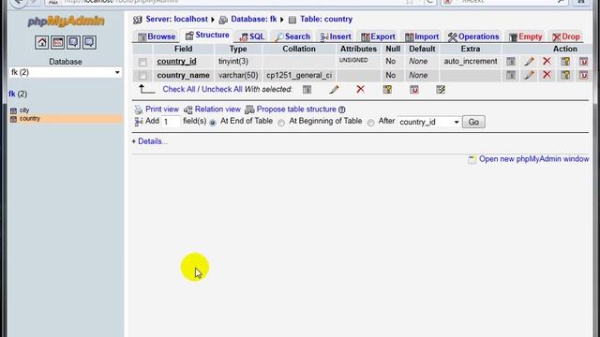Edit country_id field with pencil icon

(529, 61)
